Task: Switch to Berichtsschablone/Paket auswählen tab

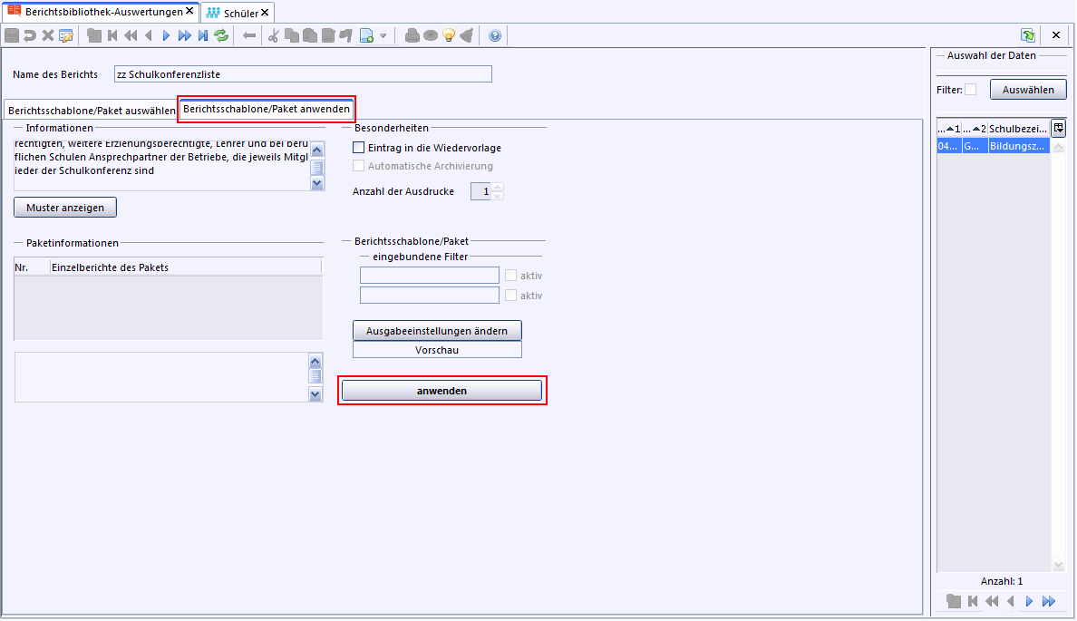Action: pyautogui.click(x=91, y=111)
